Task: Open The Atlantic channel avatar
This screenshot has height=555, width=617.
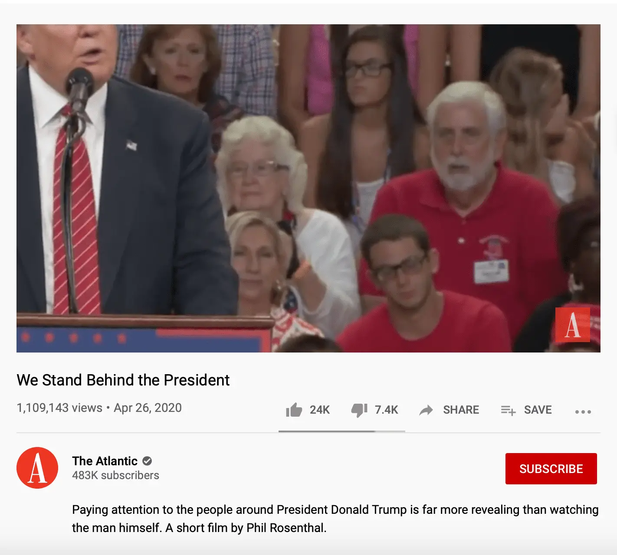Action: (x=37, y=468)
